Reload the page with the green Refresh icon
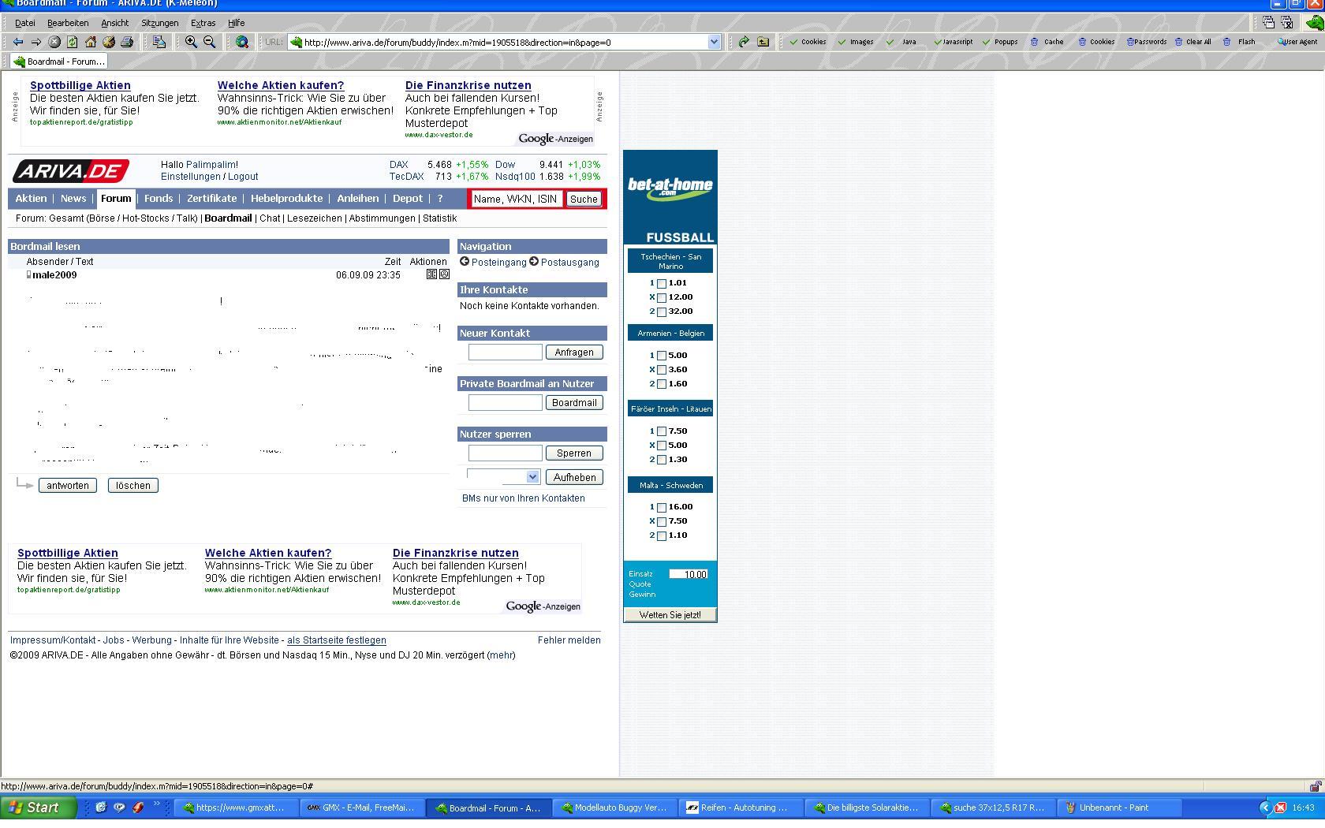The image size is (1325, 828). pos(73,42)
